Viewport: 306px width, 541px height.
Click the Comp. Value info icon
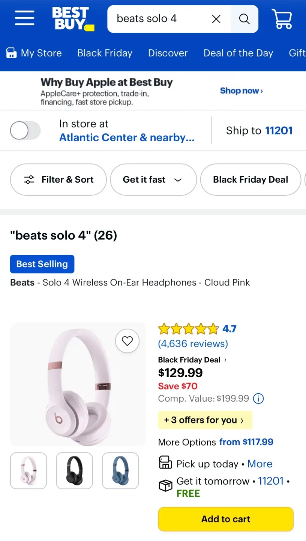pos(258,399)
